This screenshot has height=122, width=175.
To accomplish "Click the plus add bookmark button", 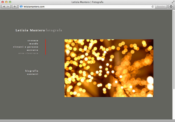I will point(15,6).
